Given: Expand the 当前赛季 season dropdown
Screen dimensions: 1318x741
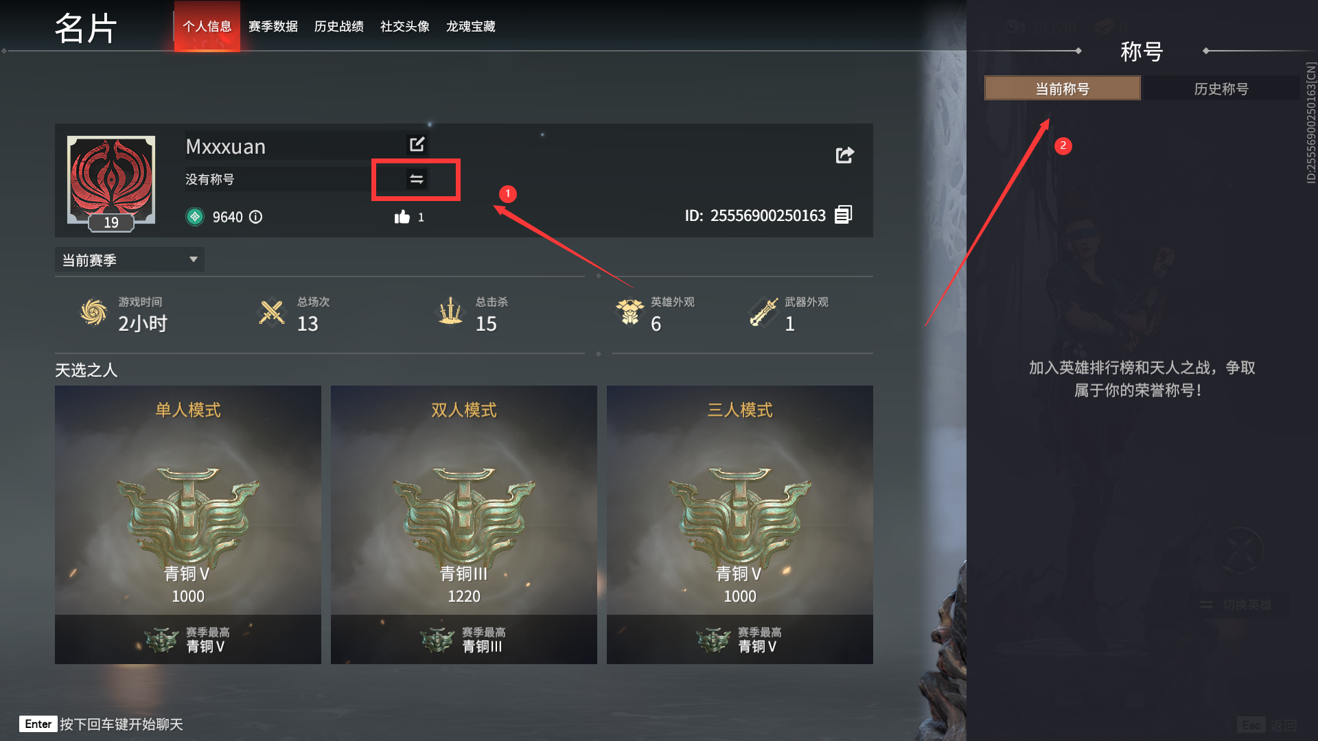Looking at the screenshot, I should tap(130, 260).
